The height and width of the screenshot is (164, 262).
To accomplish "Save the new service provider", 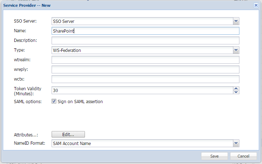I will (x=214, y=156).
